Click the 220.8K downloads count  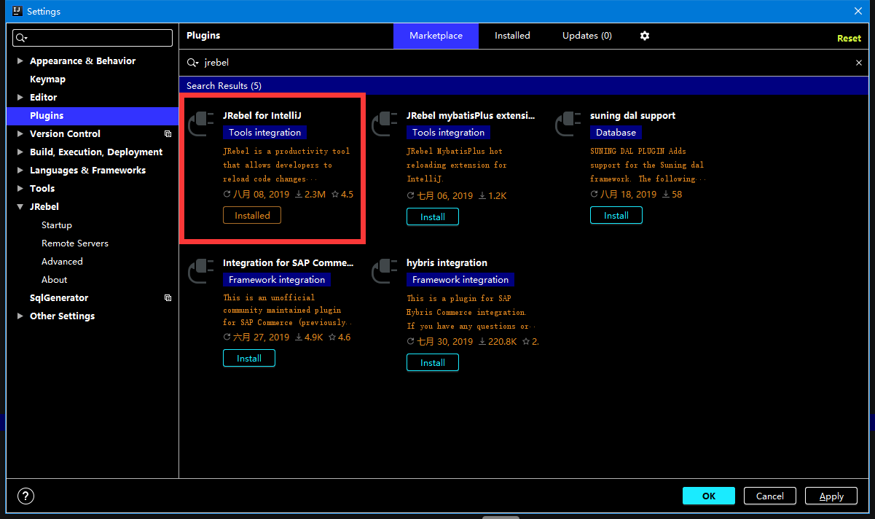click(x=497, y=342)
